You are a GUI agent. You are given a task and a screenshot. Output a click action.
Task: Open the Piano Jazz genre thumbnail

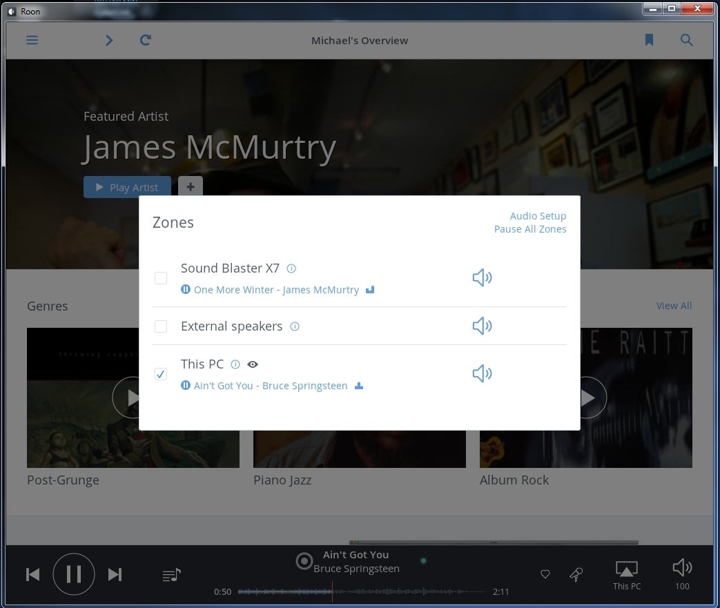[360, 449]
